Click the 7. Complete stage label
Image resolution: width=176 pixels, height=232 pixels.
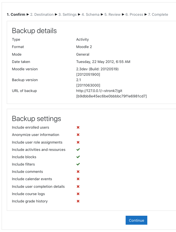pyautogui.click(x=158, y=14)
